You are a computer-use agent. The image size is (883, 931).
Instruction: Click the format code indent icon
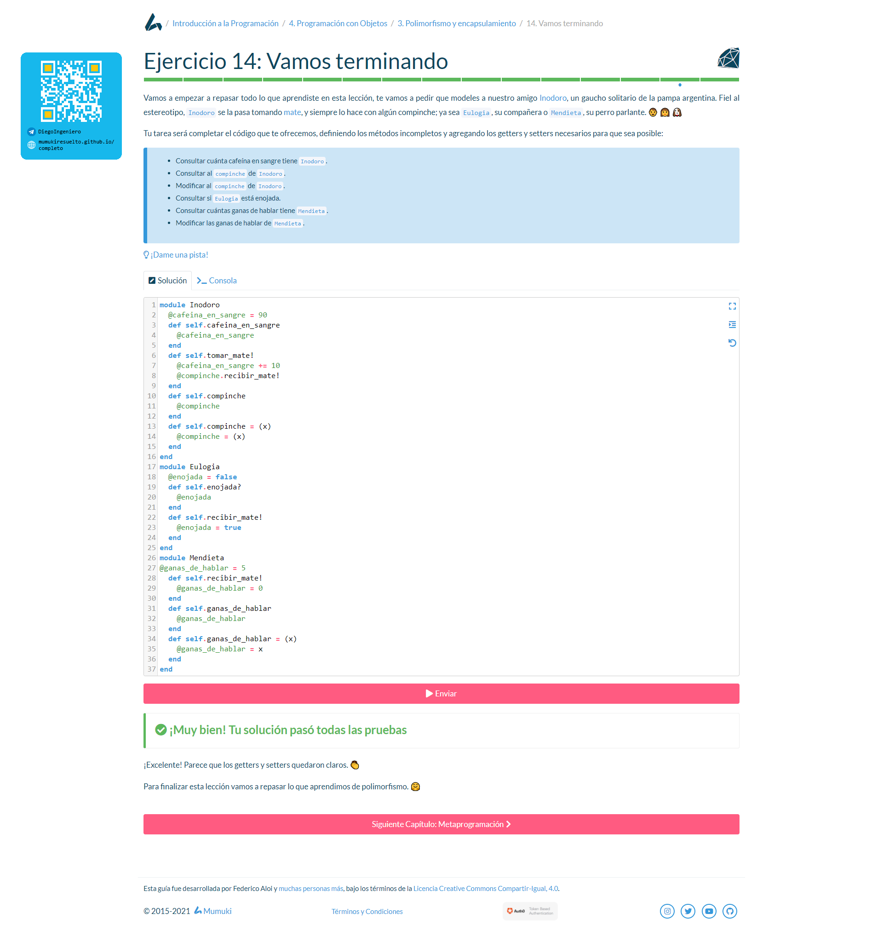click(x=732, y=325)
